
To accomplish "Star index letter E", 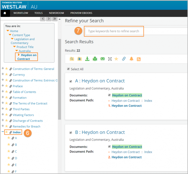I will click(9, 164).
